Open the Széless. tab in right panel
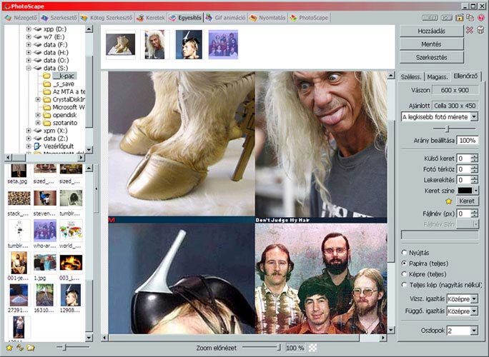 410,77
